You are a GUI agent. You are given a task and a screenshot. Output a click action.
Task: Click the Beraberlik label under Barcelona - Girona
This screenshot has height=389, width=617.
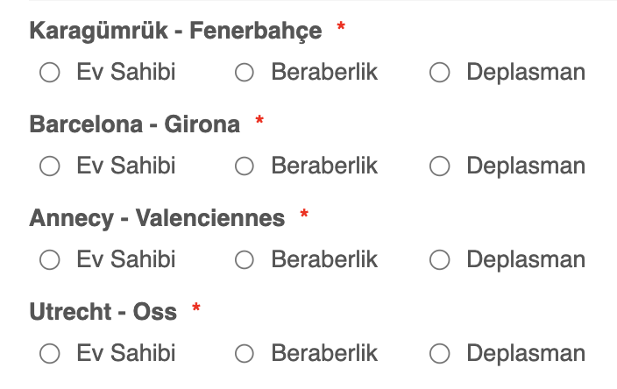(x=324, y=166)
